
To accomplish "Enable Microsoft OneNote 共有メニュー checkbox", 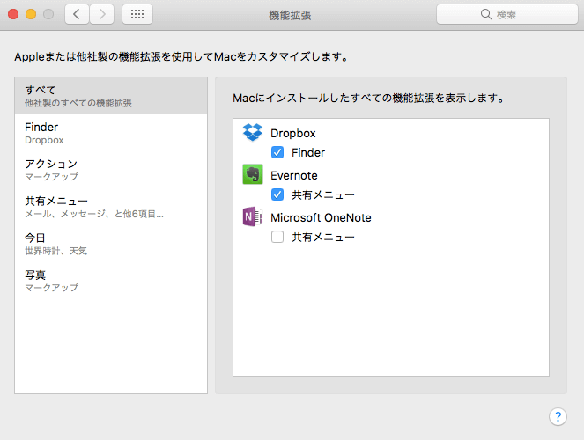I will click(x=277, y=237).
